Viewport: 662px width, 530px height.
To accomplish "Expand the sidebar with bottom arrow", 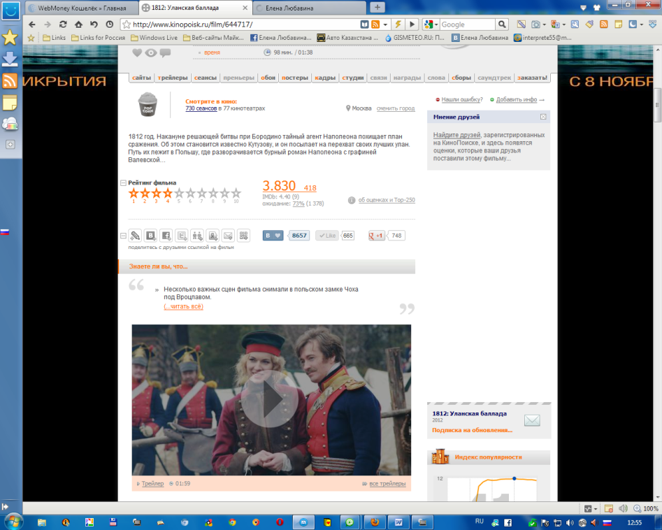I will (5, 506).
